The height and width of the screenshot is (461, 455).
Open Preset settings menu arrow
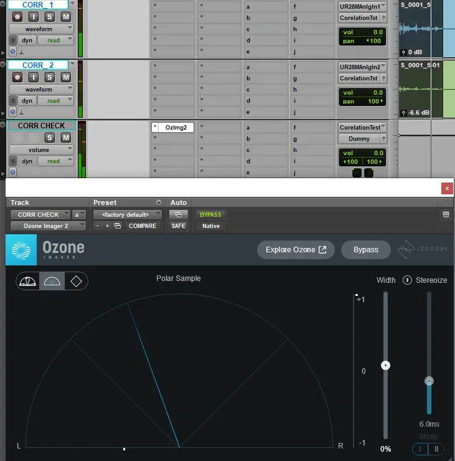159,202
